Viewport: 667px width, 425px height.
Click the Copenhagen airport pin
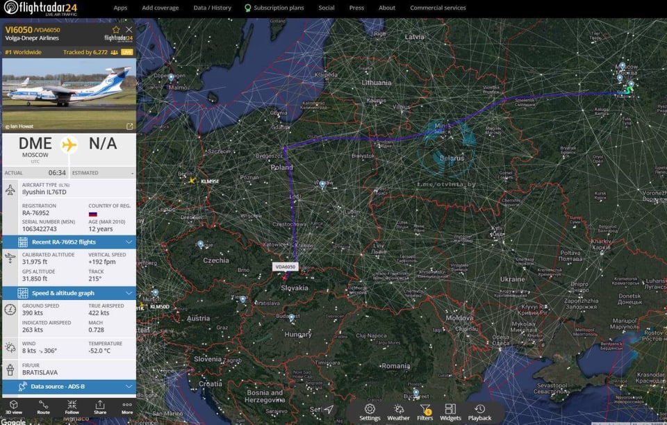point(171,78)
